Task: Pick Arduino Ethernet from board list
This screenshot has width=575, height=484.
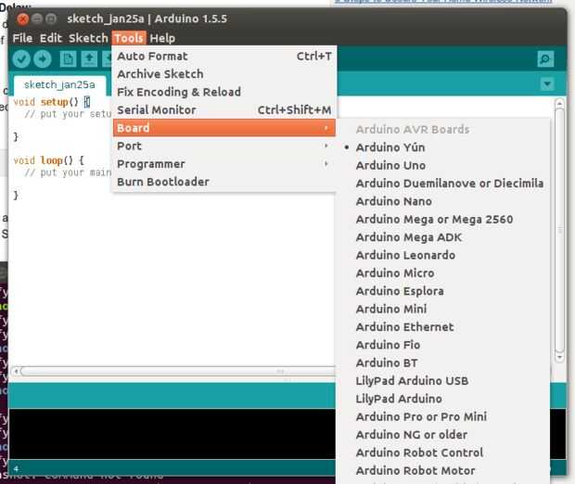Action: pos(443,327)
